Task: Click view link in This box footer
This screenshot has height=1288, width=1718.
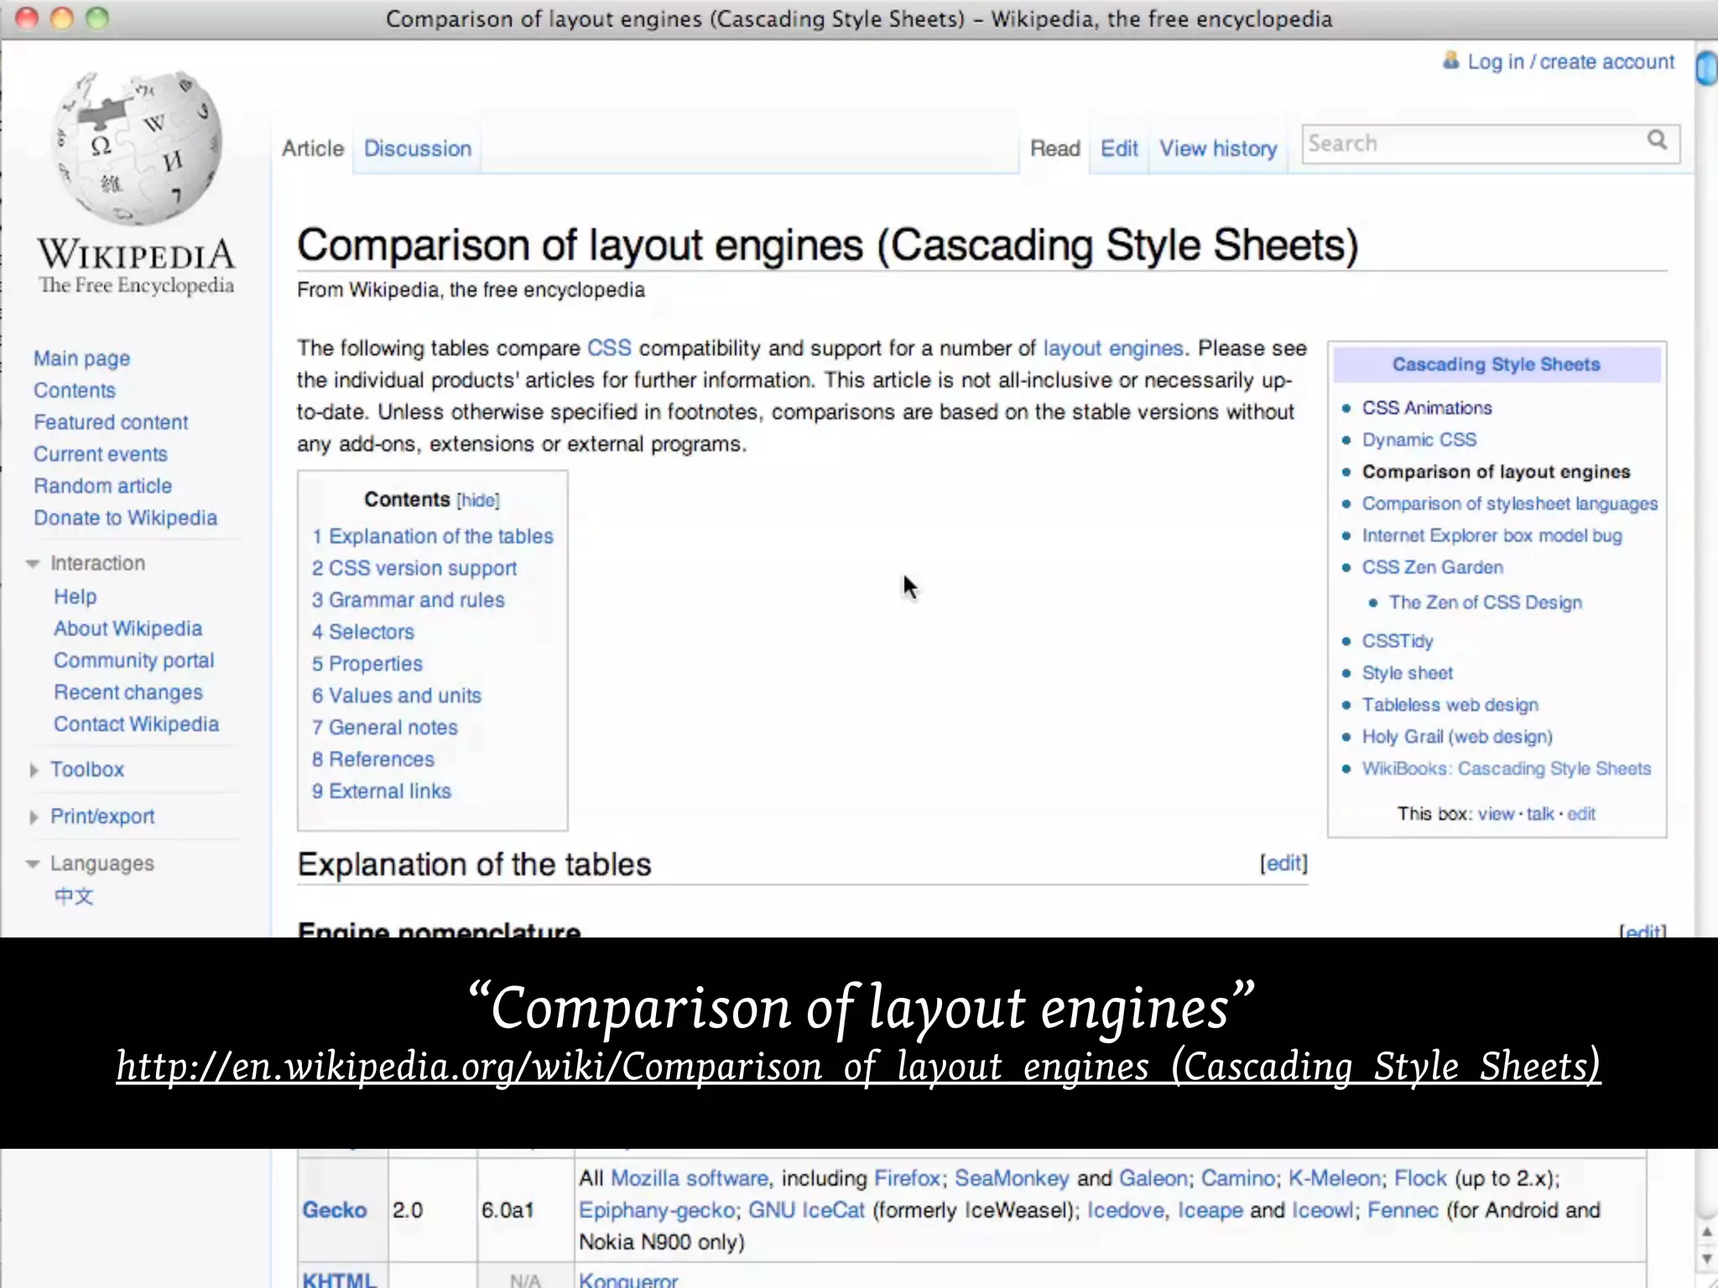Action: 1496,813
